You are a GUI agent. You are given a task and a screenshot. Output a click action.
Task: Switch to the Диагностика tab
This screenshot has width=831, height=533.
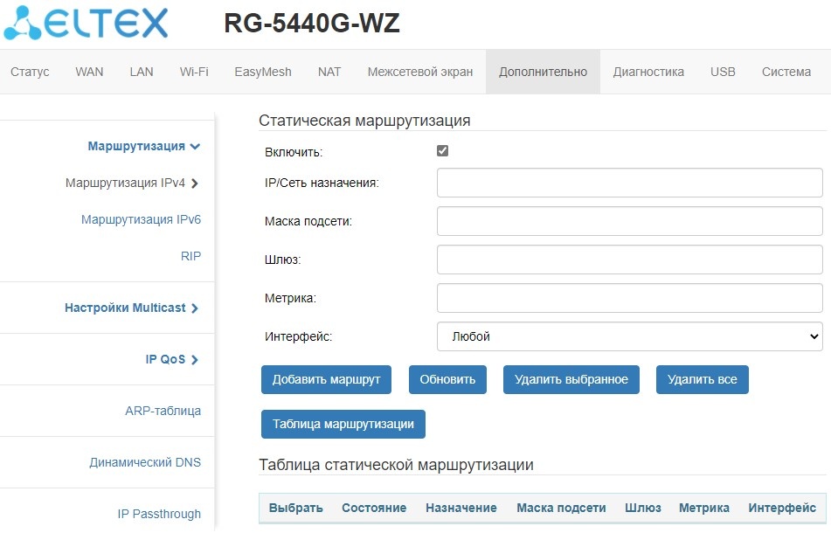point(648,72)
